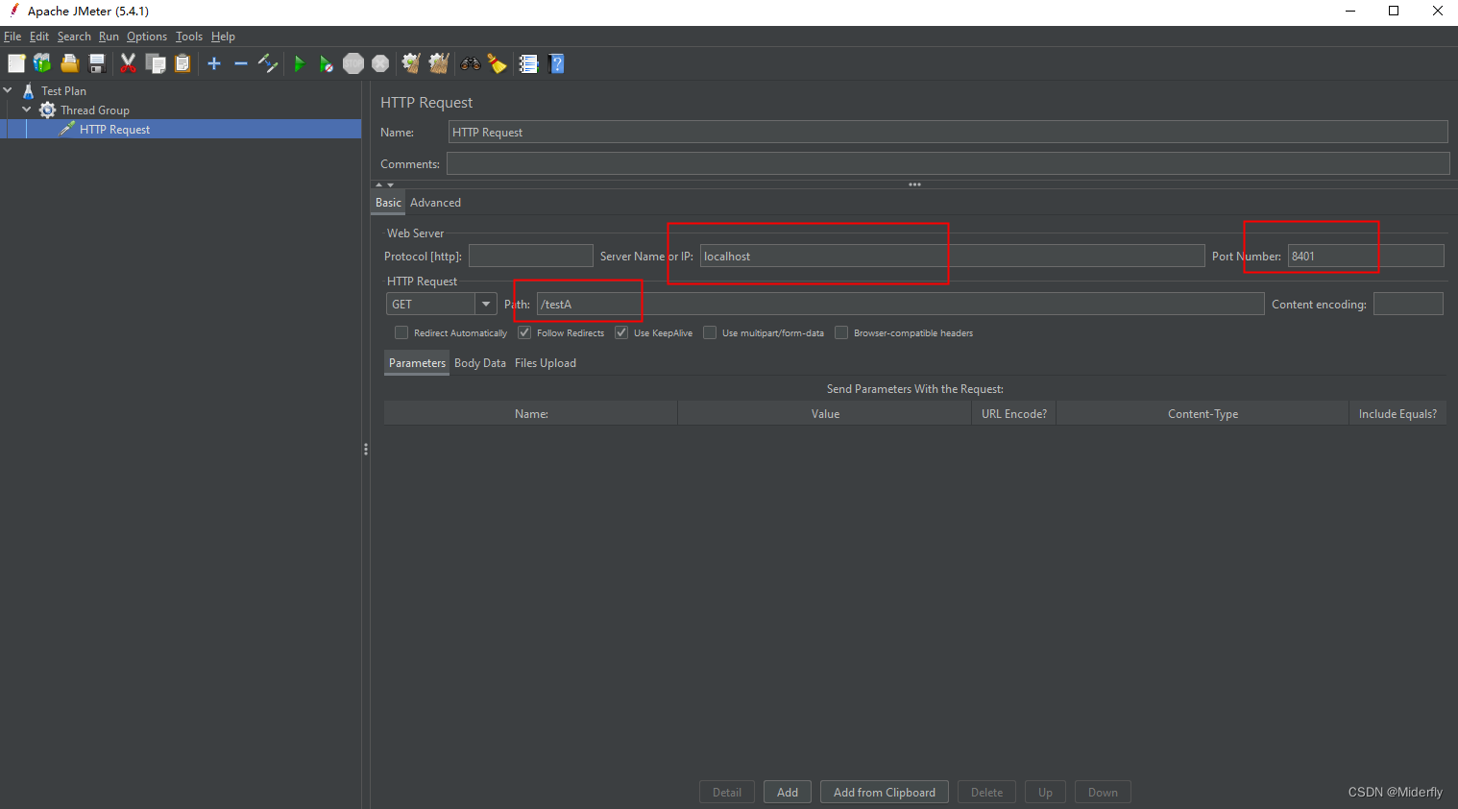
Task: Click the Comments input field
Action: point(948,163)
